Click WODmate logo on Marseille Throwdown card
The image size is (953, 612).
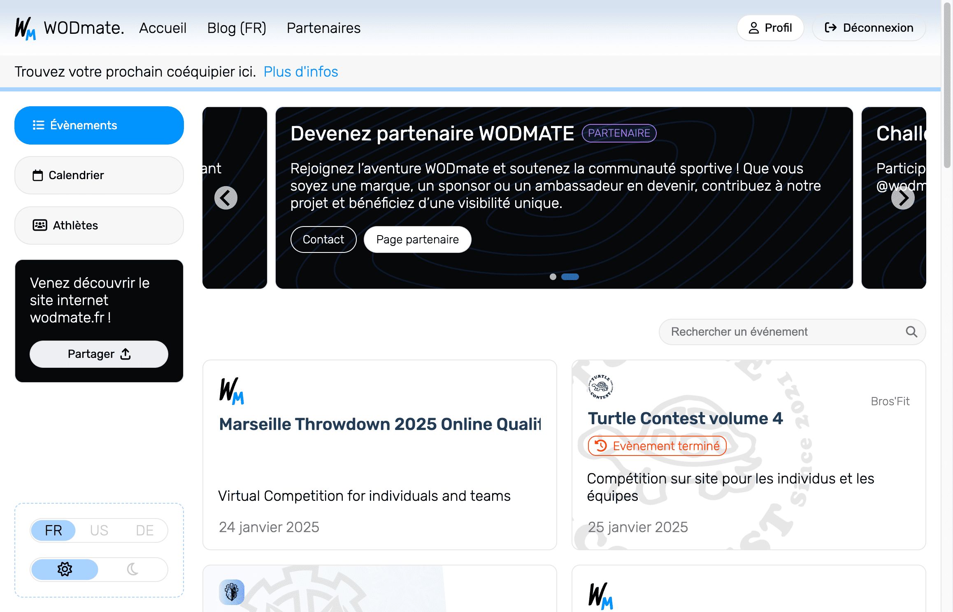coord(232,391)
